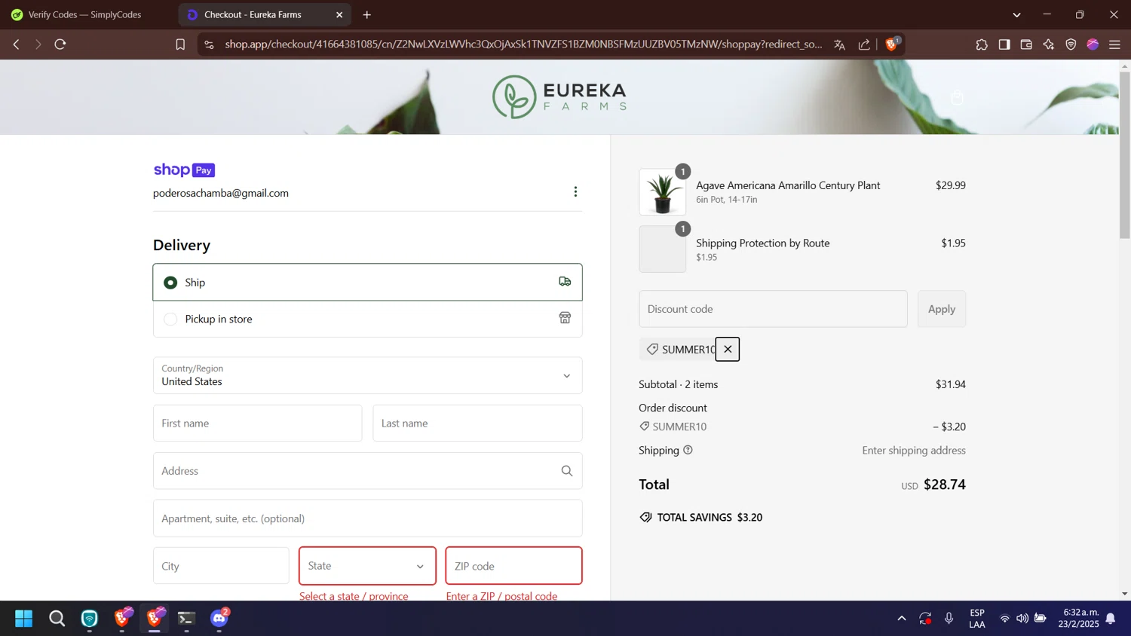Image resolution: width=1131 pixels, height=636 pixels.
Task: Go back using browser back arrow
Action: (x=16, y=44)
